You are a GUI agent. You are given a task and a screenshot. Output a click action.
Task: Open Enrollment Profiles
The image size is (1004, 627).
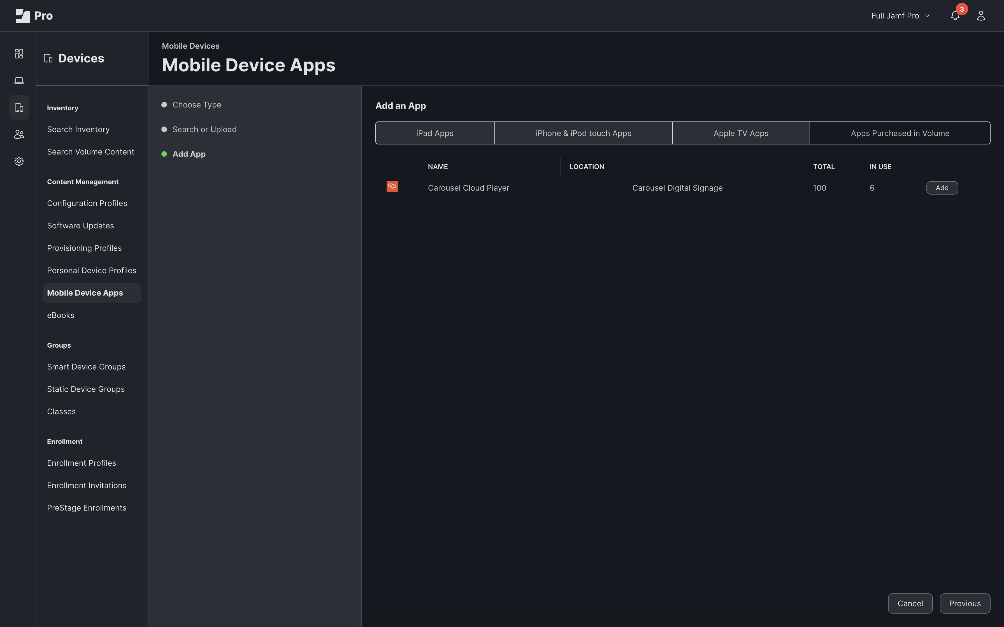click(82, 463)
